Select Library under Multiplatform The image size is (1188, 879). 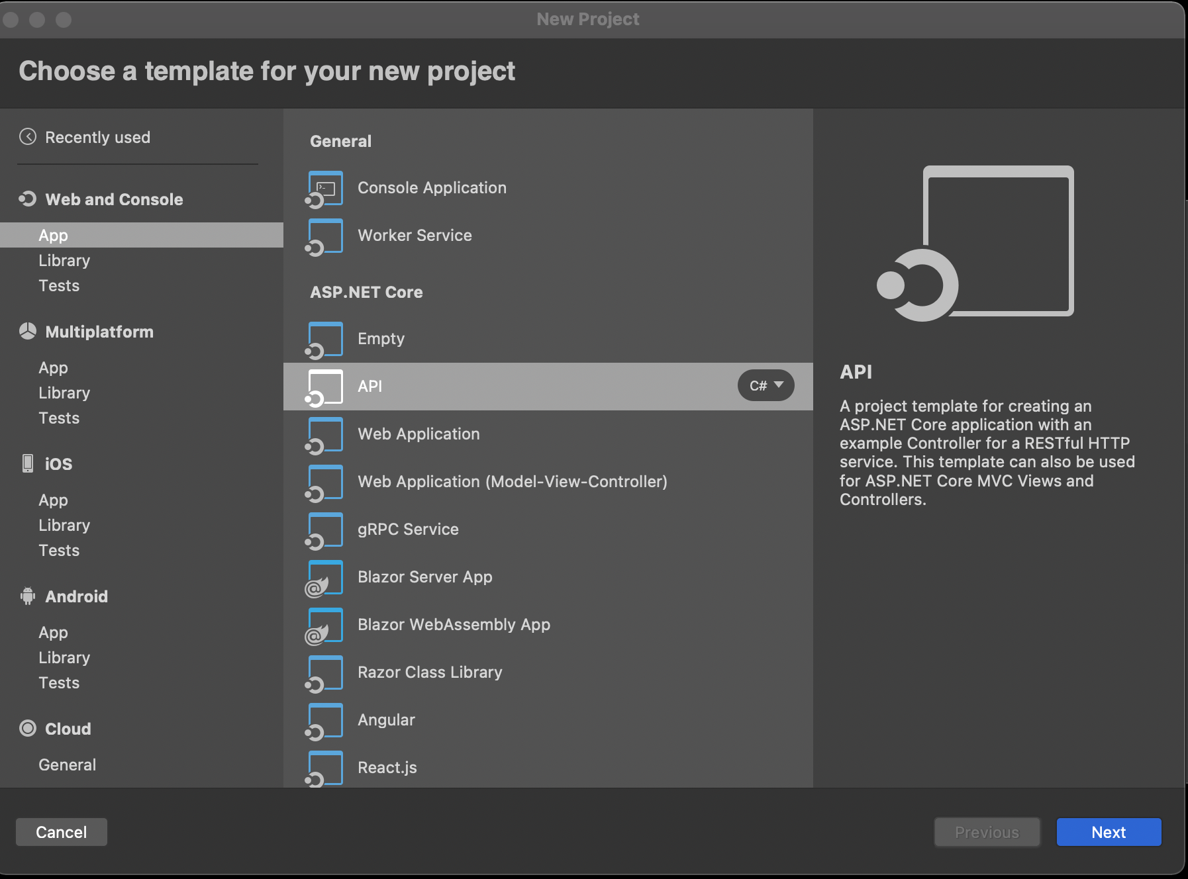click(64, 393)
